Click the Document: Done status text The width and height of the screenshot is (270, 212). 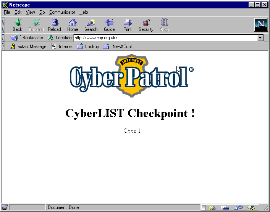click(x=63, y=207)
